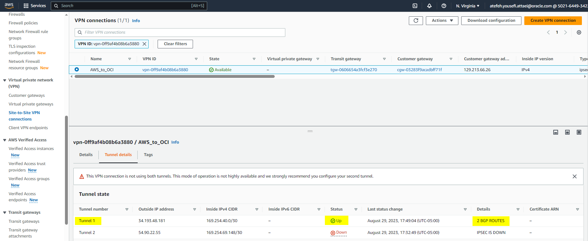Image resolution: width=588 pixels, height=241 pixels.
Task: Click the horizontal table scrollbar
Action: [174, 77]
